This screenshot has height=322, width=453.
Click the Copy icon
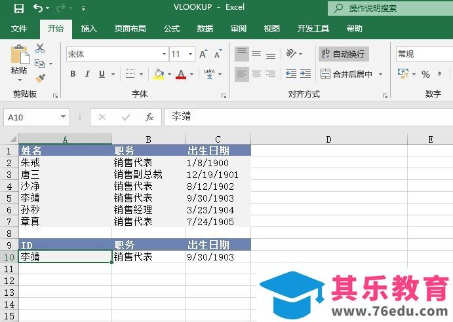pos(39,63)
